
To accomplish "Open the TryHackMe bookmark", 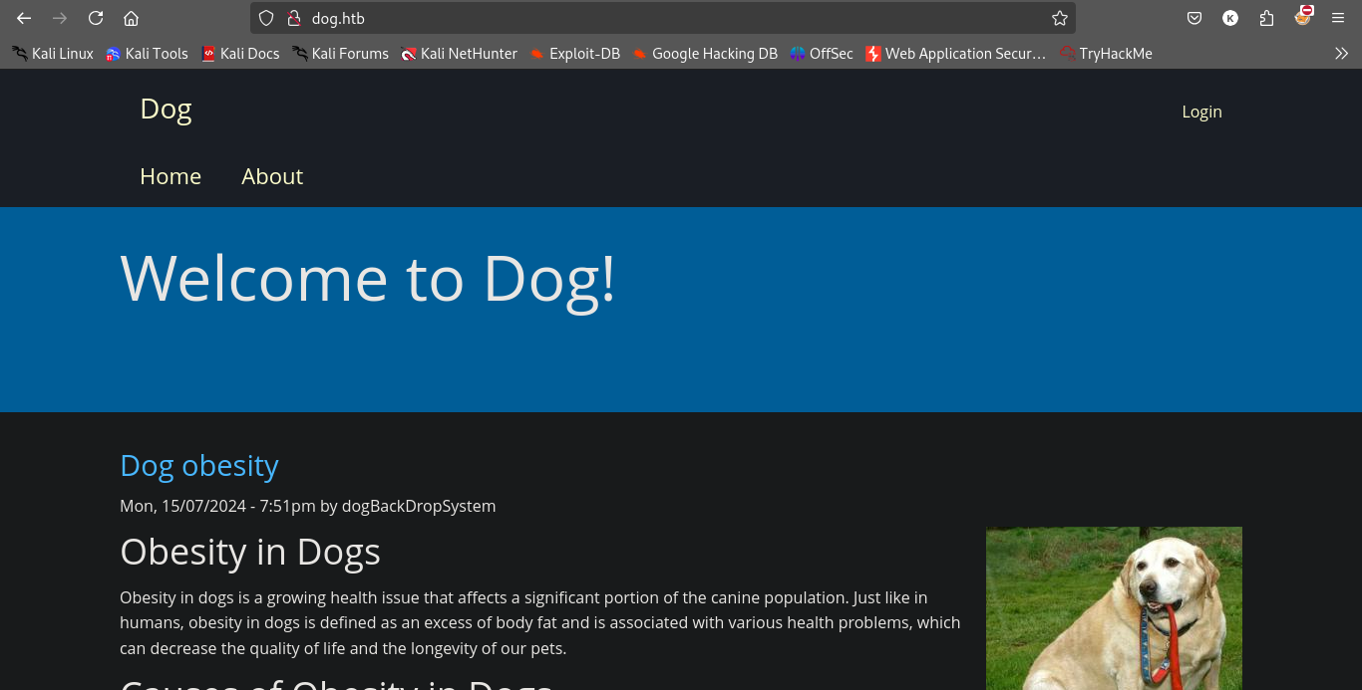I will pos(1106,54).
